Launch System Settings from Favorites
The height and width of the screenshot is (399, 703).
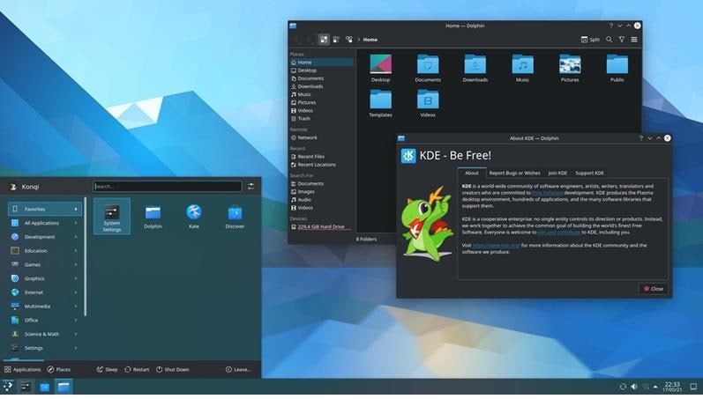pyautogui.click(x=112, y=217)
